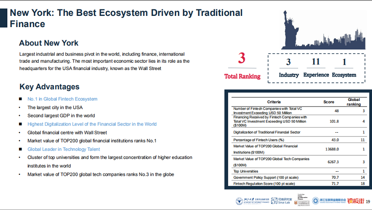The image size is (372, 210).
Task: Select 'Market Value of TOP200 Global Tech Companies'
Action: pos(271,162)
